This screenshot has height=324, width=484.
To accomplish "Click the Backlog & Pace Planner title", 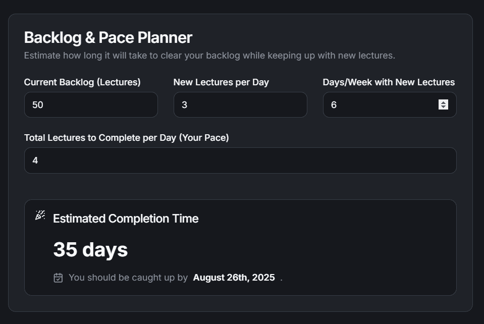I will [108, 37].
